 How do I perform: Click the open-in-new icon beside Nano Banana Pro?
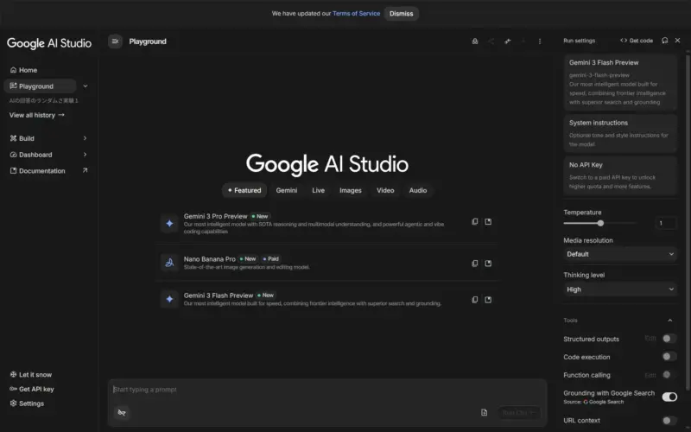click(488, 264)
